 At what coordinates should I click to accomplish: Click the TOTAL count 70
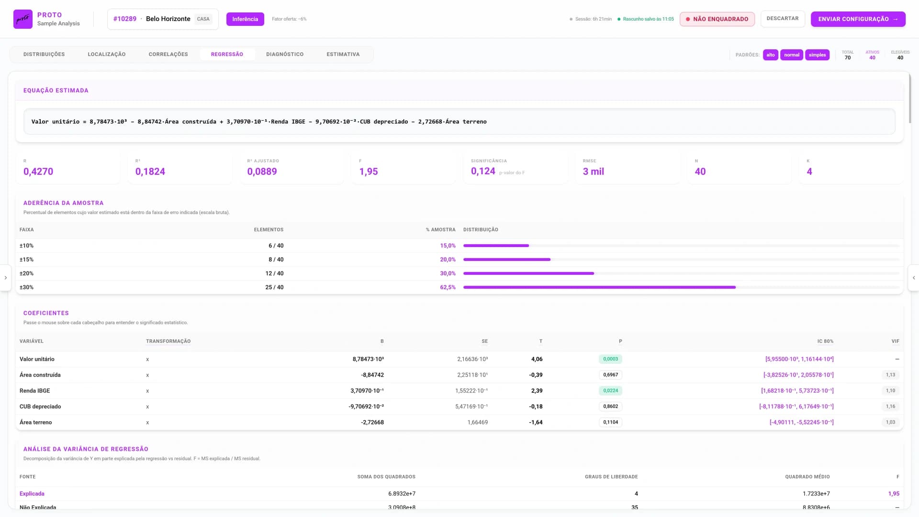(848, 58)
